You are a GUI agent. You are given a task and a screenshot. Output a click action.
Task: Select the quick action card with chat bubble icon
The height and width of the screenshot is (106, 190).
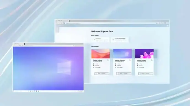coord(100,40)
